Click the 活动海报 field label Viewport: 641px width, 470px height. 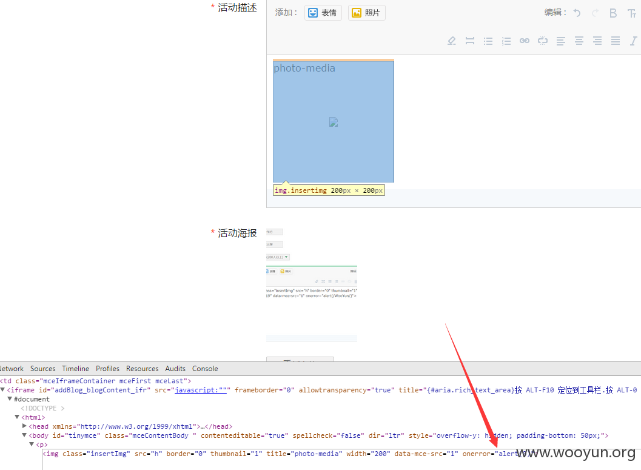click(x=237, y=233)
